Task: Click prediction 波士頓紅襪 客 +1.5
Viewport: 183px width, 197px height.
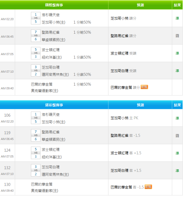Action: pyautogui.click(x=126, y=153)
